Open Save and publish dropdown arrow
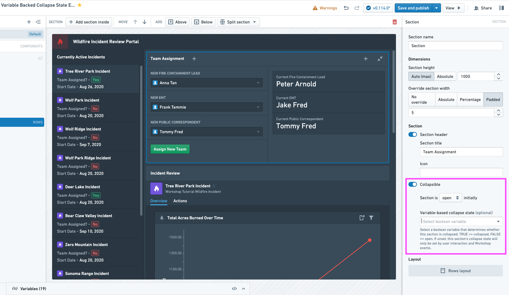 tap(436, 8)
